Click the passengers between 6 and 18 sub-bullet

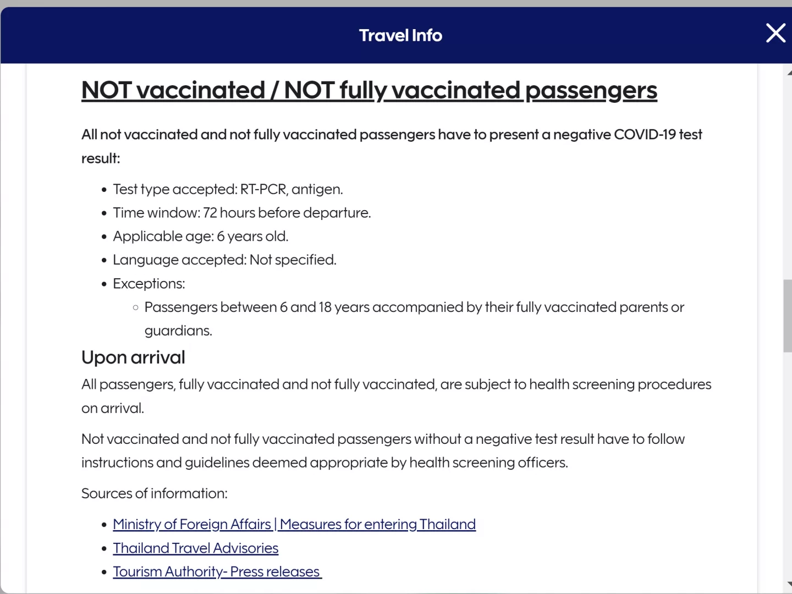click(x=414, y=307)
